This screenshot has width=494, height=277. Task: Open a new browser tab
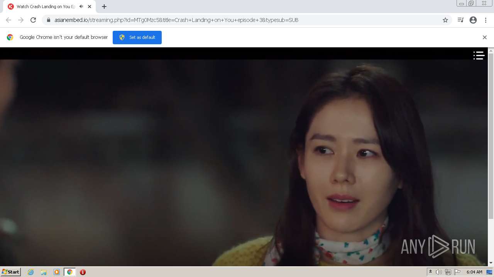[104, 7]
